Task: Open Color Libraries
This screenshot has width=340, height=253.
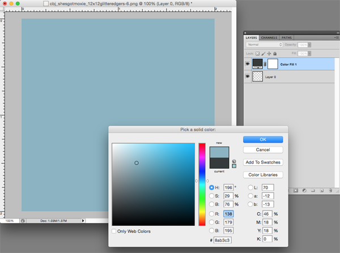Action: click(263, 175)
